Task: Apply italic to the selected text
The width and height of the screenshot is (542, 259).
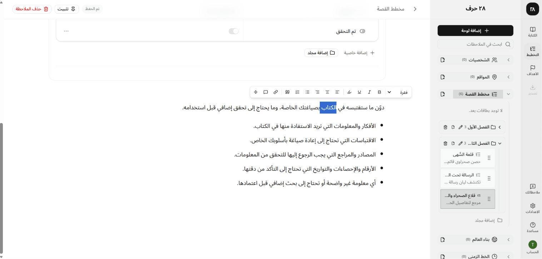Action: [x=369, y=92]
